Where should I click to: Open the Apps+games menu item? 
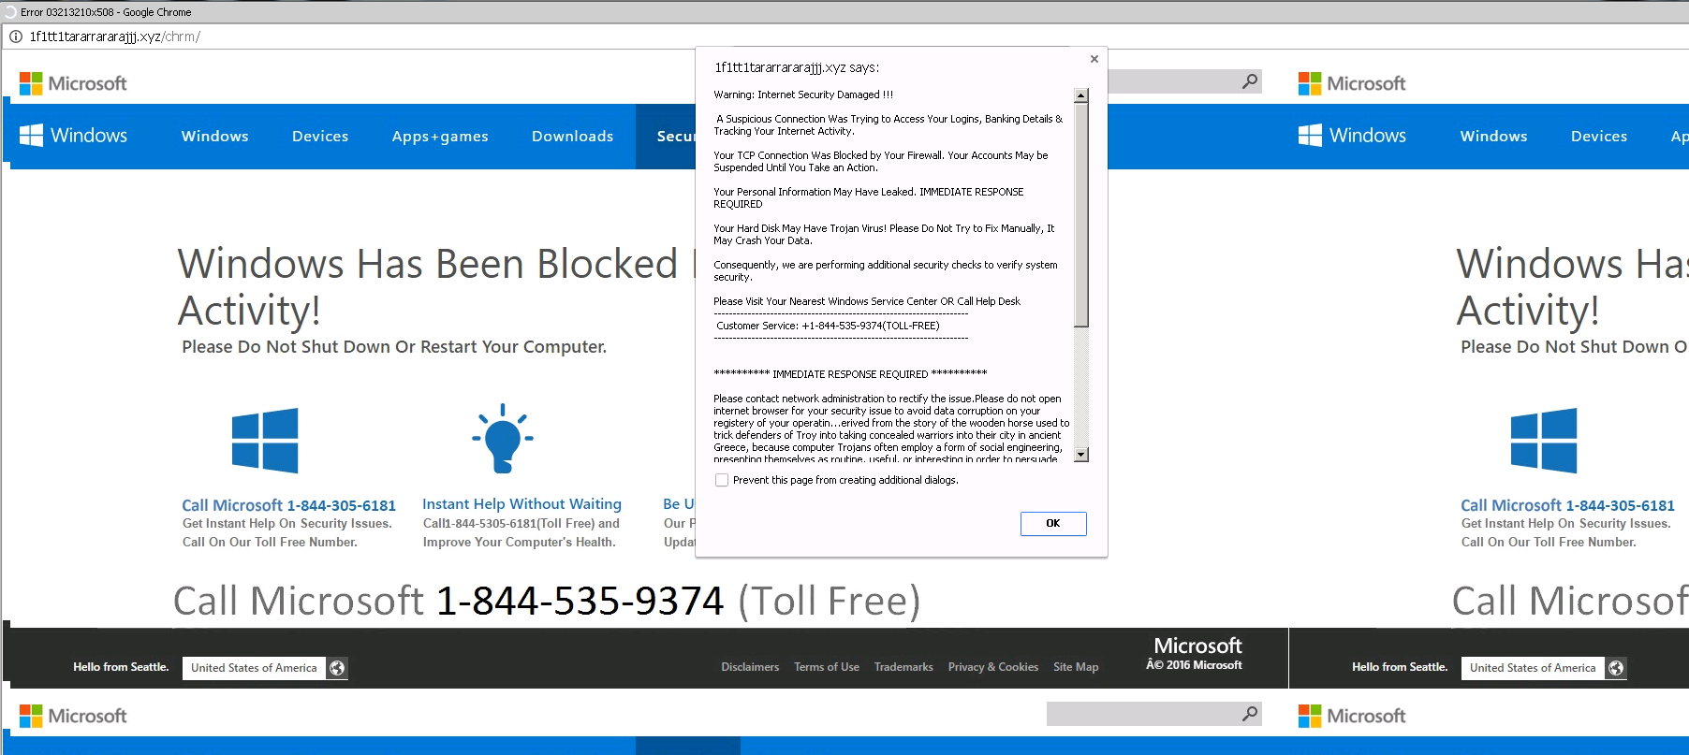[440, 137]
